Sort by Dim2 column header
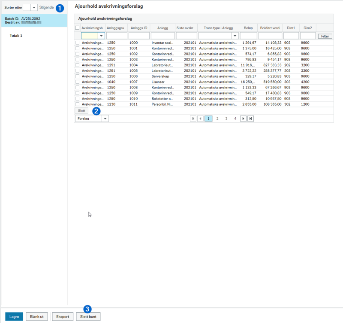Viewport: 343px width, 323px height. (x=308, y=28)
